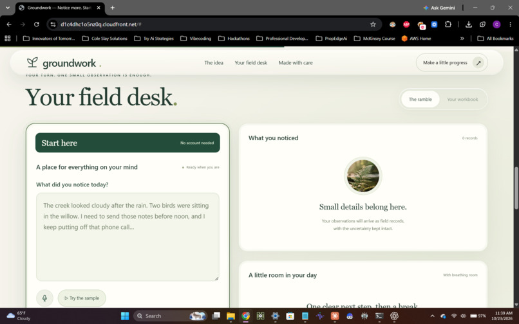
Task: Click the microphone dictation button
Action: pos(44,298)
